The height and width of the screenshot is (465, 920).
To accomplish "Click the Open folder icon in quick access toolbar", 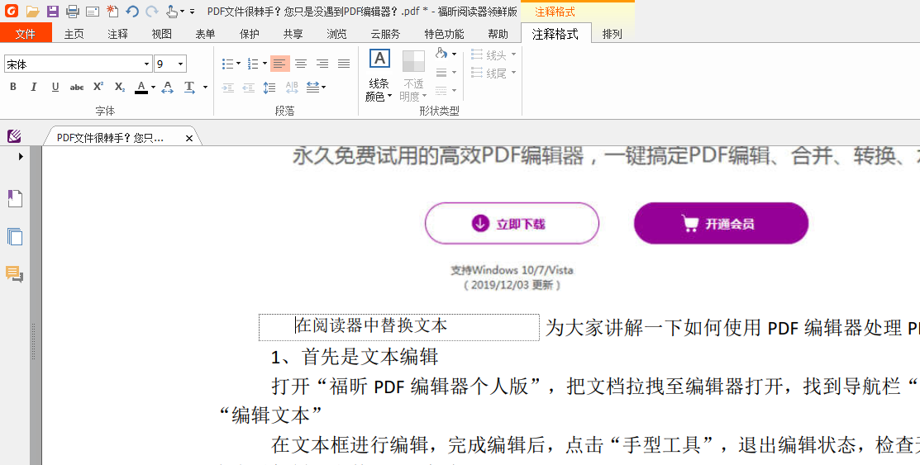I will pos(33,11).
